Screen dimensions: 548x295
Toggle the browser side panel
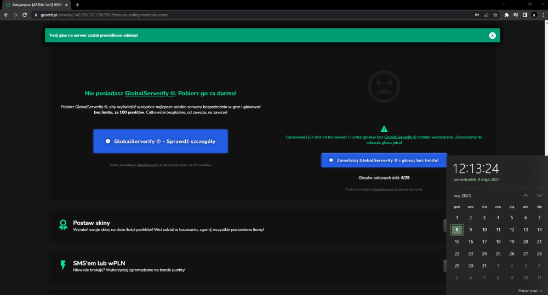(525, 15)
